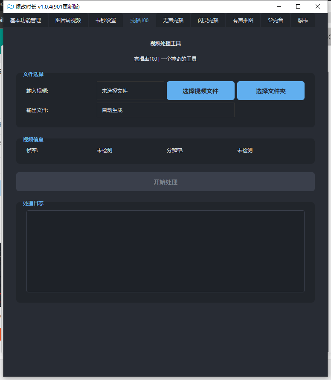This screenshot has width=331, height=380.
Task: Click the app logo in title bar
Action: coord(10,6)
